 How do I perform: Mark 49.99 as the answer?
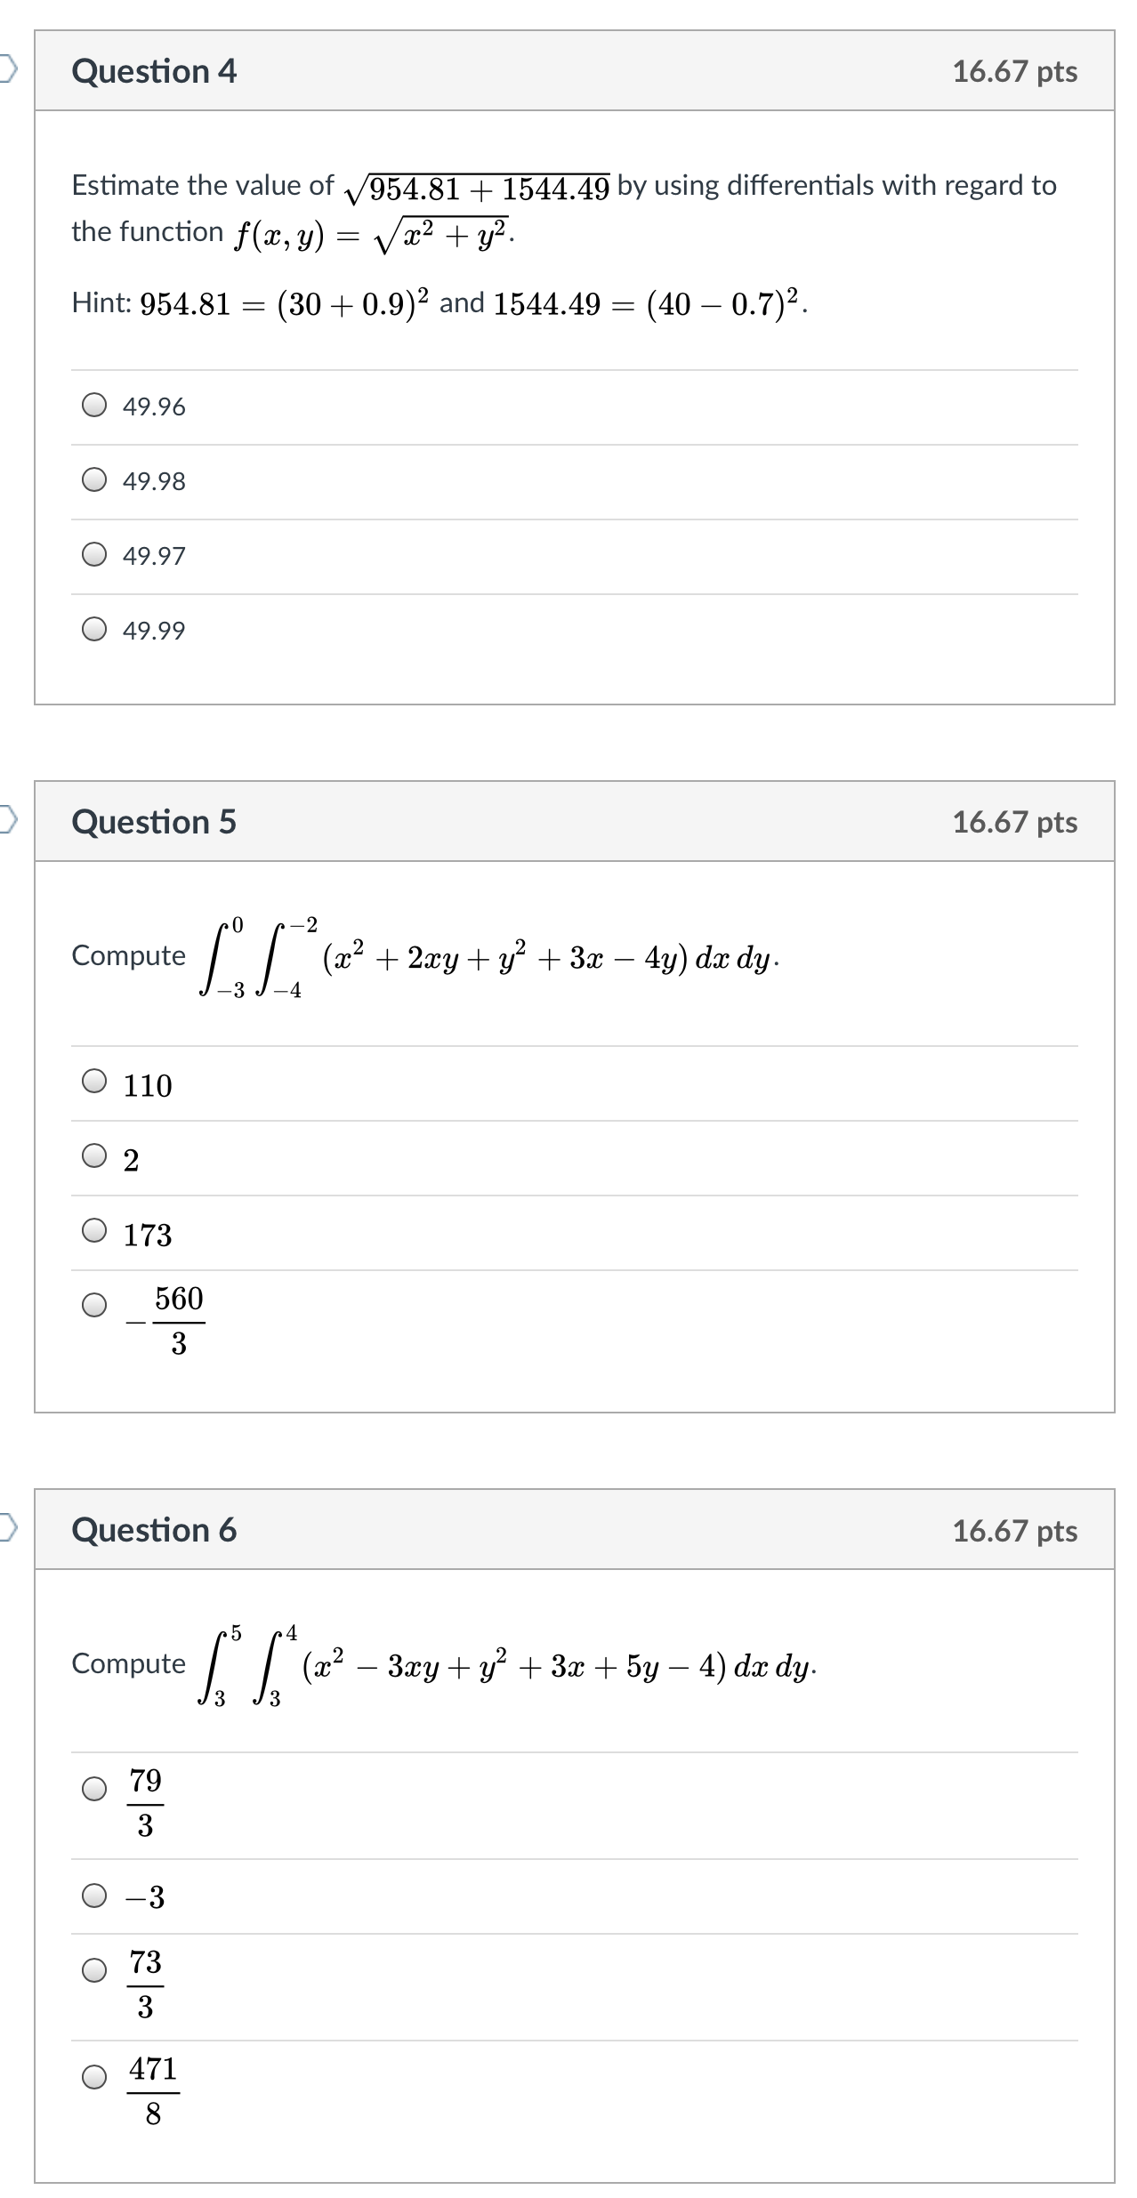(x=94, y=631)
